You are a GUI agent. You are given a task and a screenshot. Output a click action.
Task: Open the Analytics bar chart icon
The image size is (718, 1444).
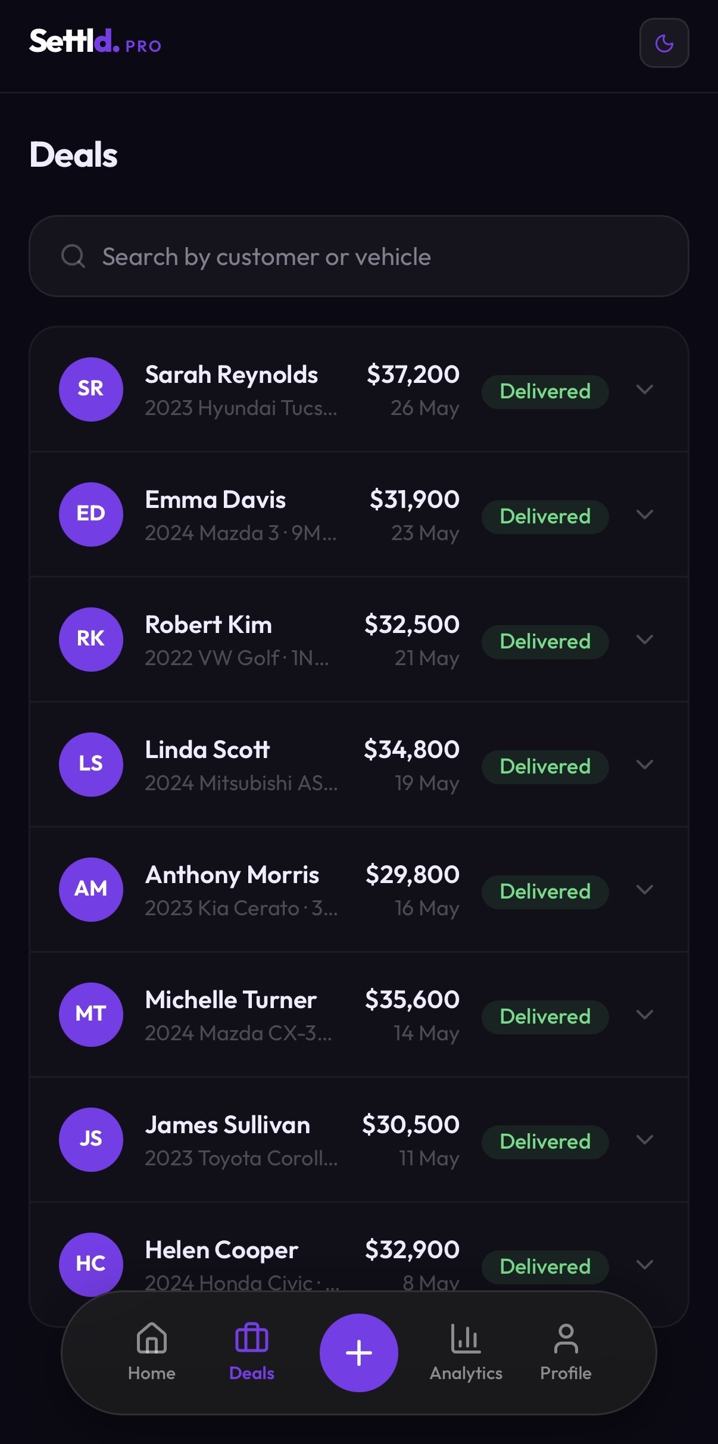(x=466, y=1339)
